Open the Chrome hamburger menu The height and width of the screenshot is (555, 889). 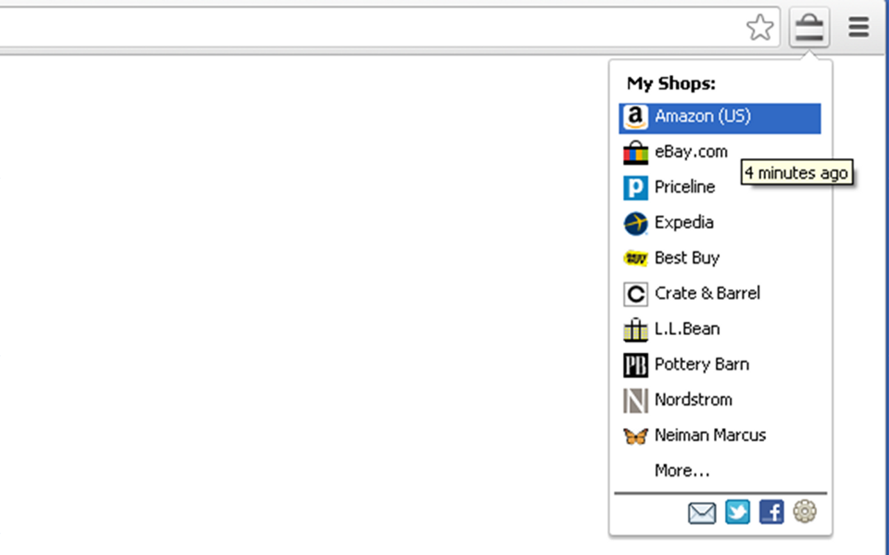coord(859,28)
